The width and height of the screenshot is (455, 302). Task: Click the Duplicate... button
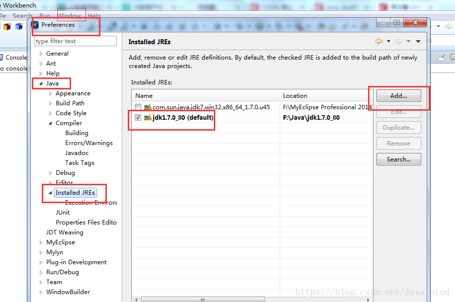point(398,128)
